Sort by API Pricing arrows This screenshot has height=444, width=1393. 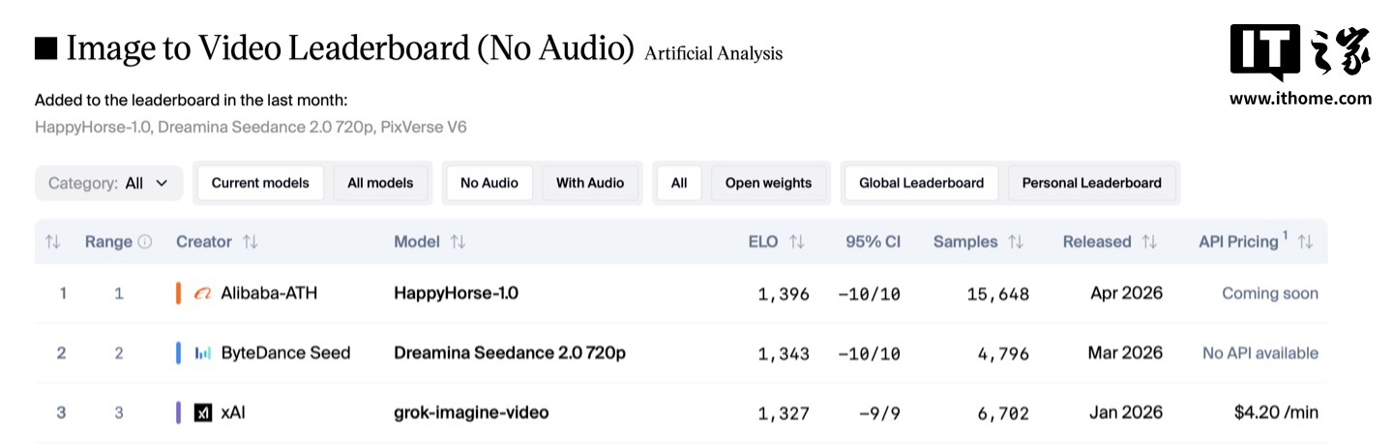1305,242
